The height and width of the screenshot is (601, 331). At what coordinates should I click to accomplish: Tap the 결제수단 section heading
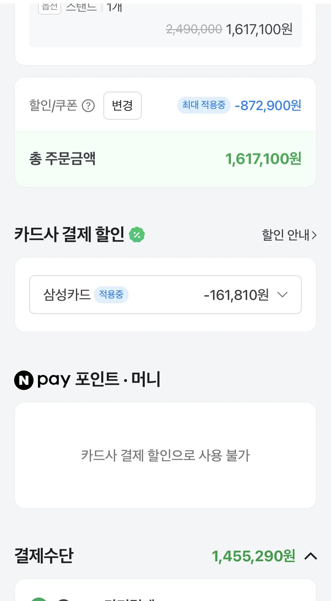pos(44,556)
